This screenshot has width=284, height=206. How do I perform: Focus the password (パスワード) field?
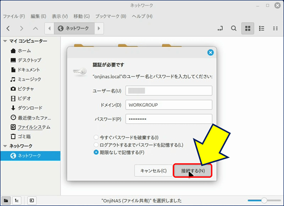click(x=169, y=119)
